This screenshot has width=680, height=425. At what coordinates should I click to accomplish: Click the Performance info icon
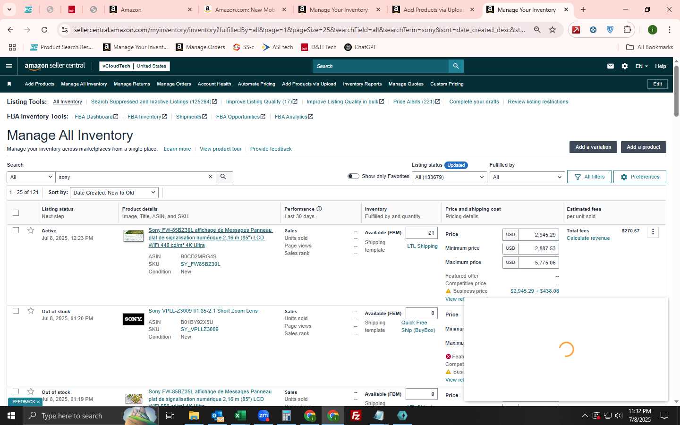(319, 209)
